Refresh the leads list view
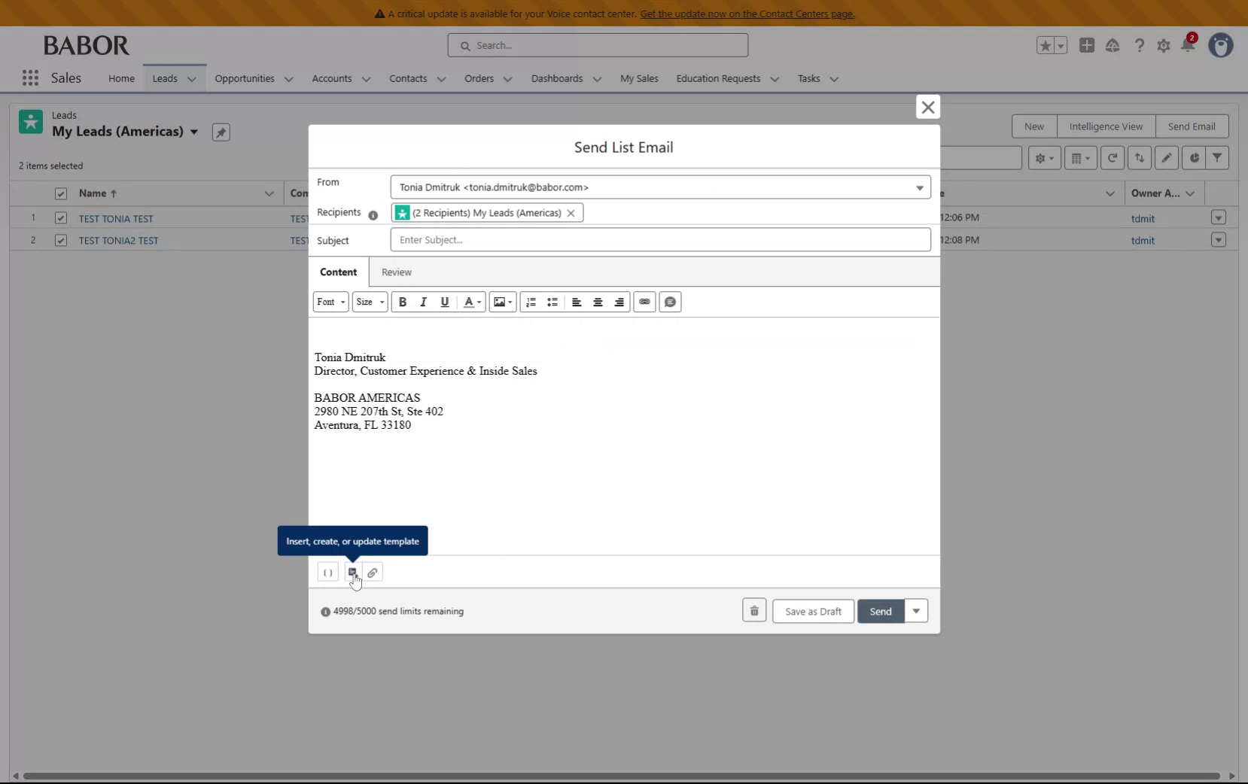This screenshot has height=784, width=1248. 1112,158
